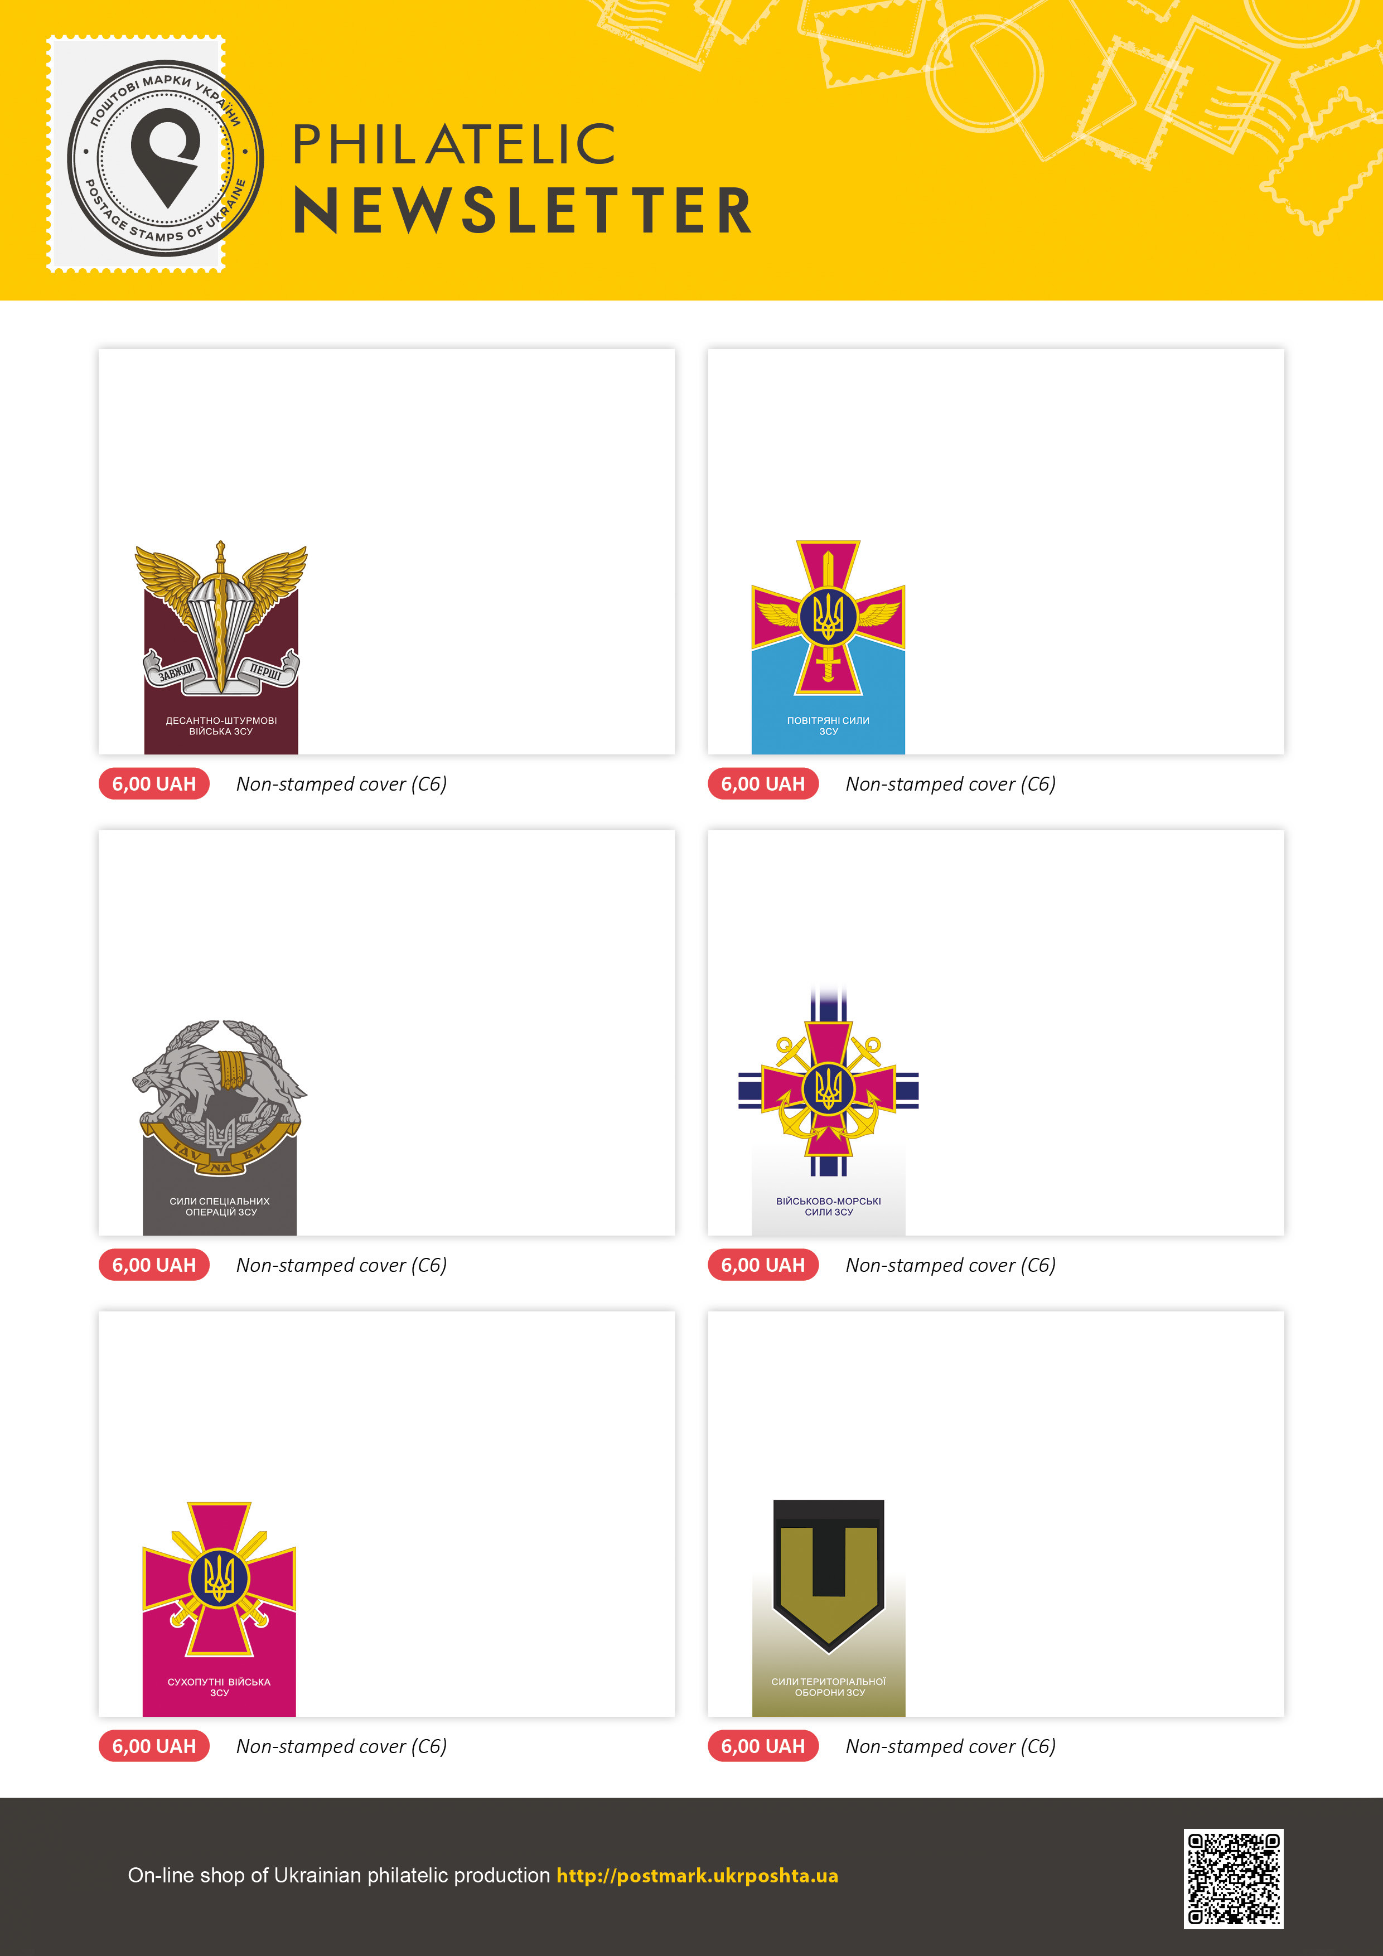Click the 6,00 UAH price under Navy cover

pos(763,1265)
